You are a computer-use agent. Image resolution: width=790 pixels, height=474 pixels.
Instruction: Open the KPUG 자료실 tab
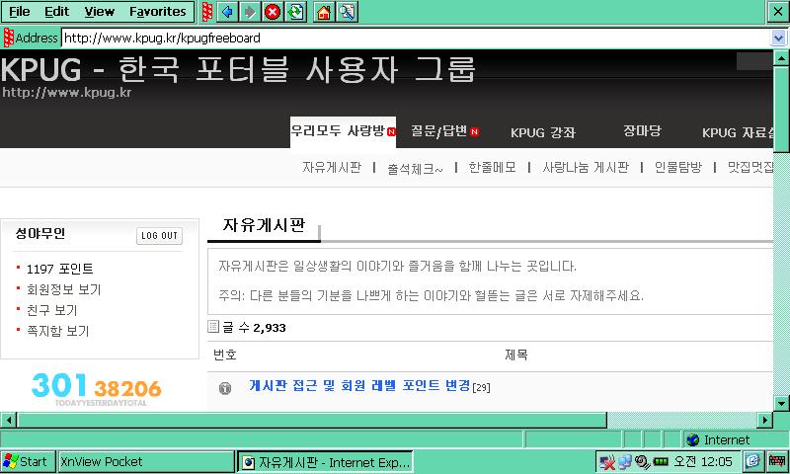pyautogui.click(x=738, y=132)
